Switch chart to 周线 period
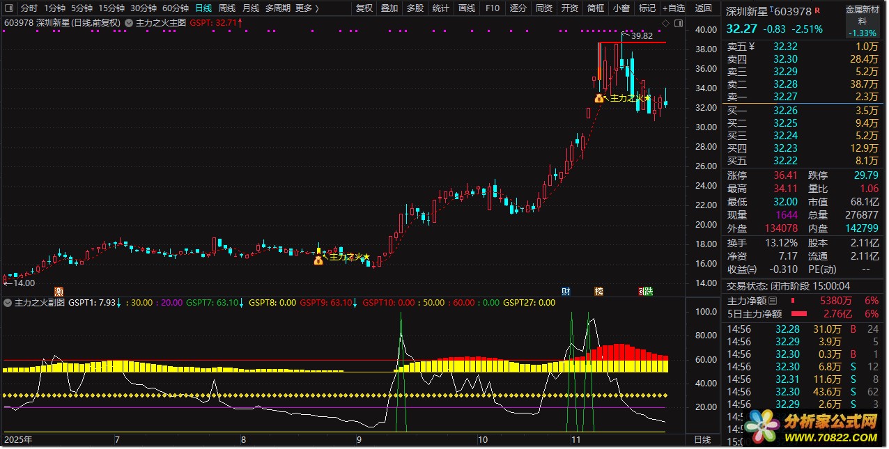Image resolution: width=889 pixels, height=449 pixels. point(227,8)
